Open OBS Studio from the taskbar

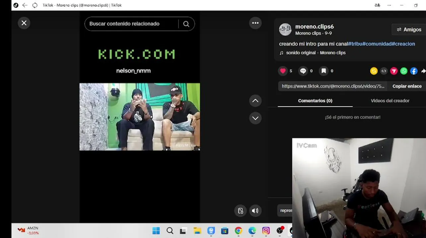[x=280, y=230]
